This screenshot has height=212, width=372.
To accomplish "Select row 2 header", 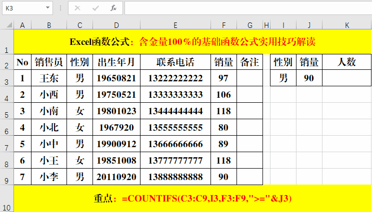I will point(6,62).
